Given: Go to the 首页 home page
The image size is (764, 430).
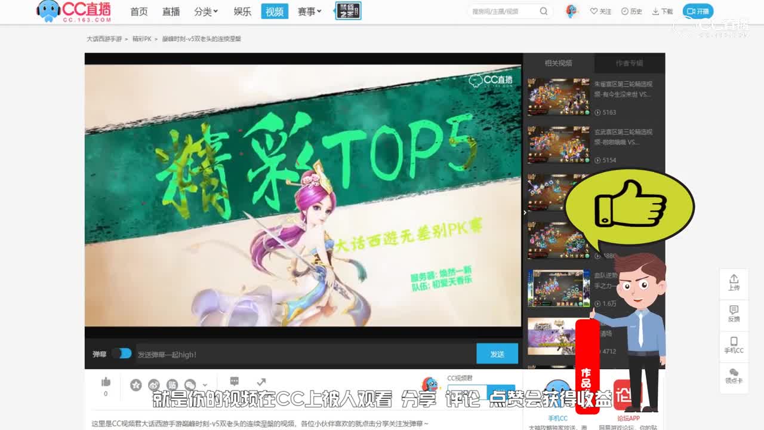Looking at the screenshot, I should pyautogui.click(x=139, y=11).
